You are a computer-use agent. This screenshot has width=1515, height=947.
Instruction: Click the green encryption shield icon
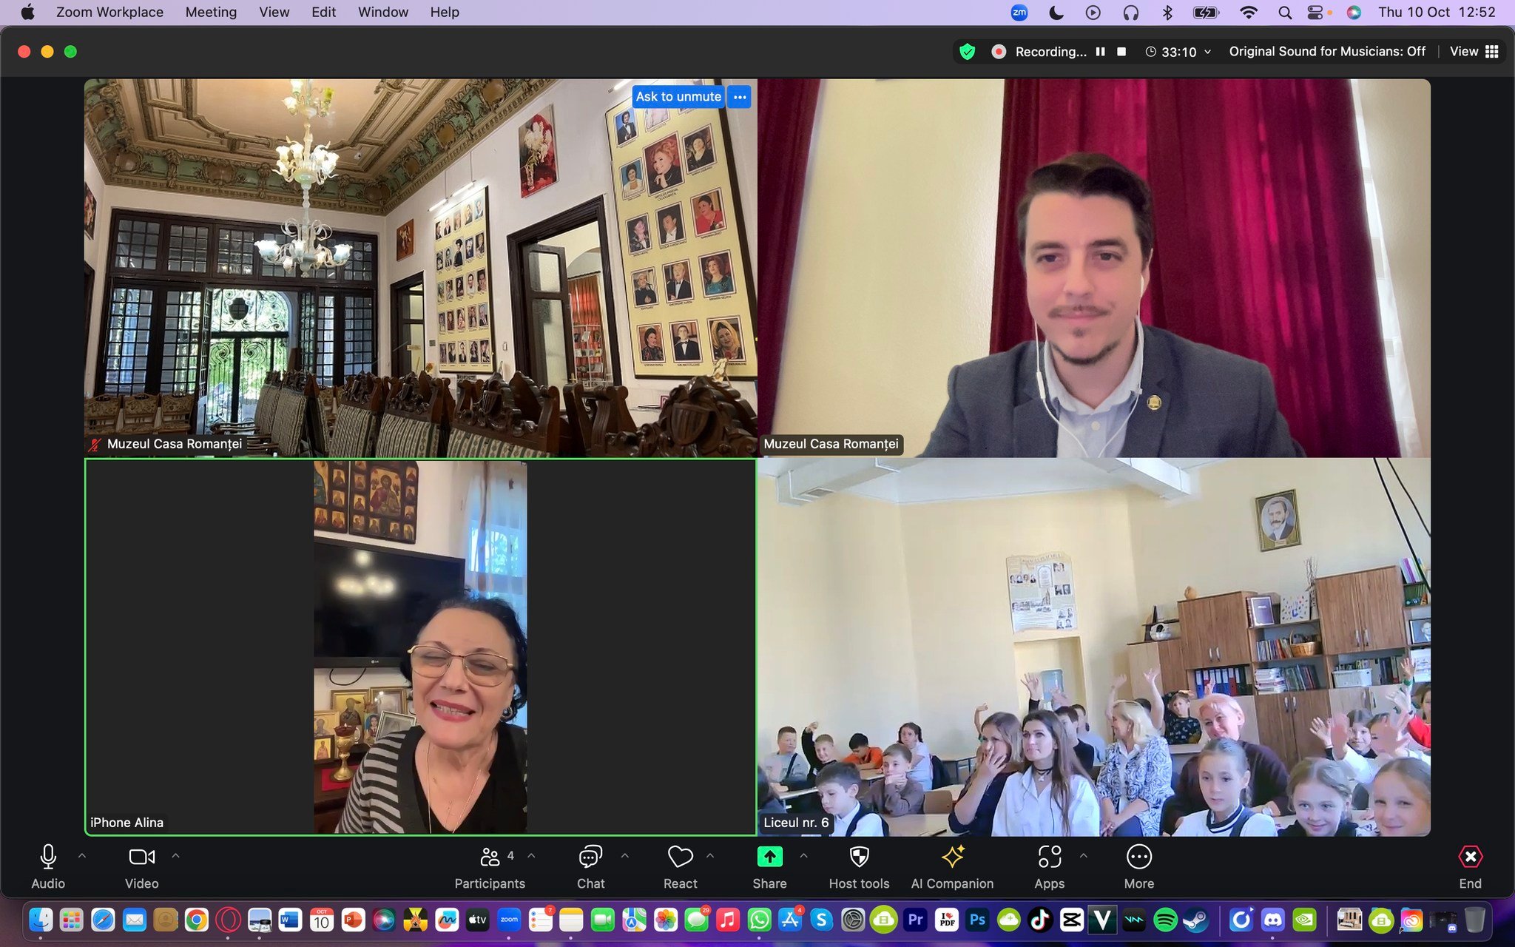(967, 51)
